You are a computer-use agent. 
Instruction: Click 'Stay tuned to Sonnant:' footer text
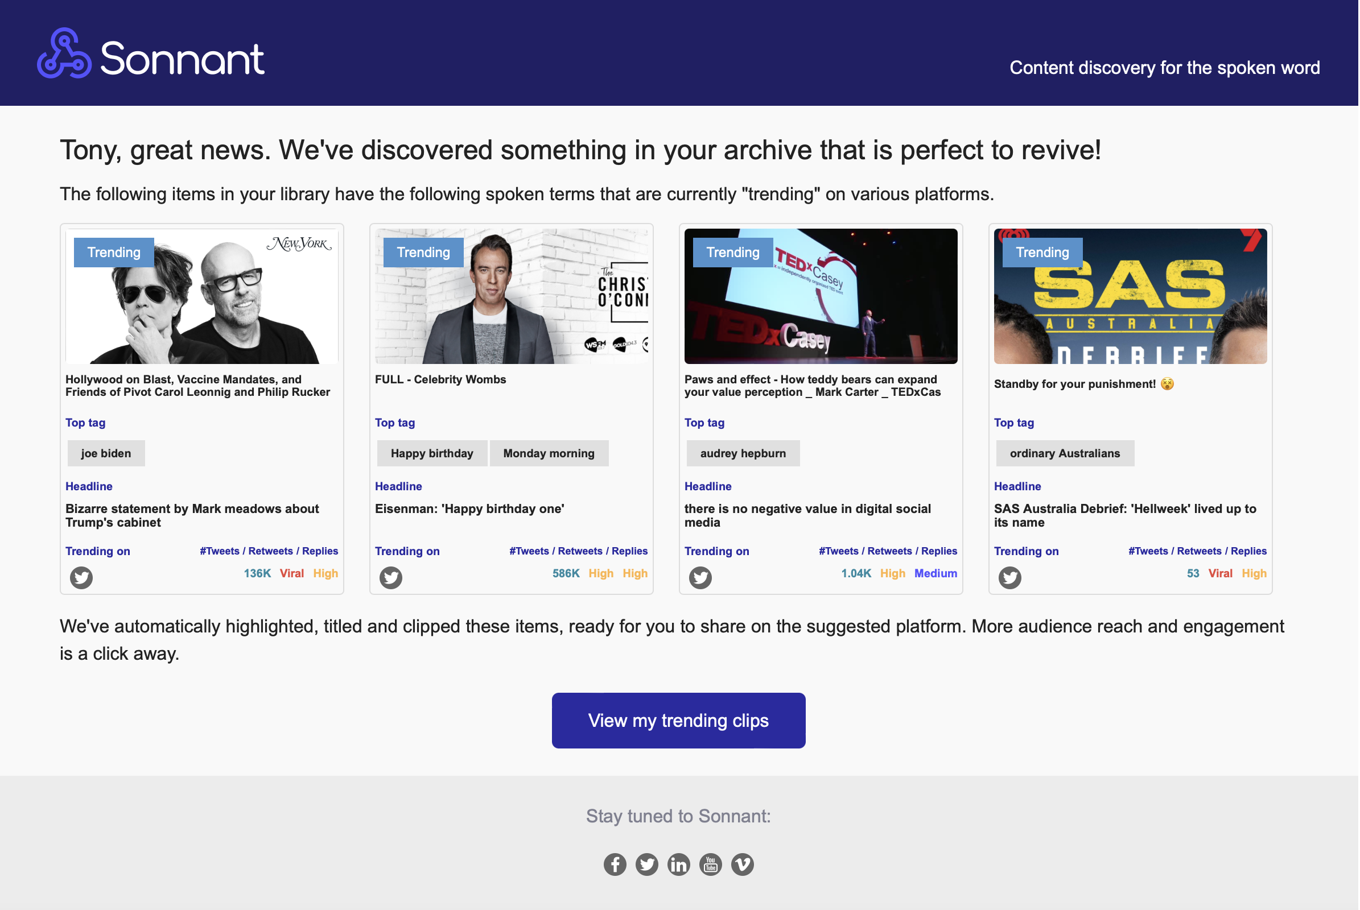coord(679,817)
